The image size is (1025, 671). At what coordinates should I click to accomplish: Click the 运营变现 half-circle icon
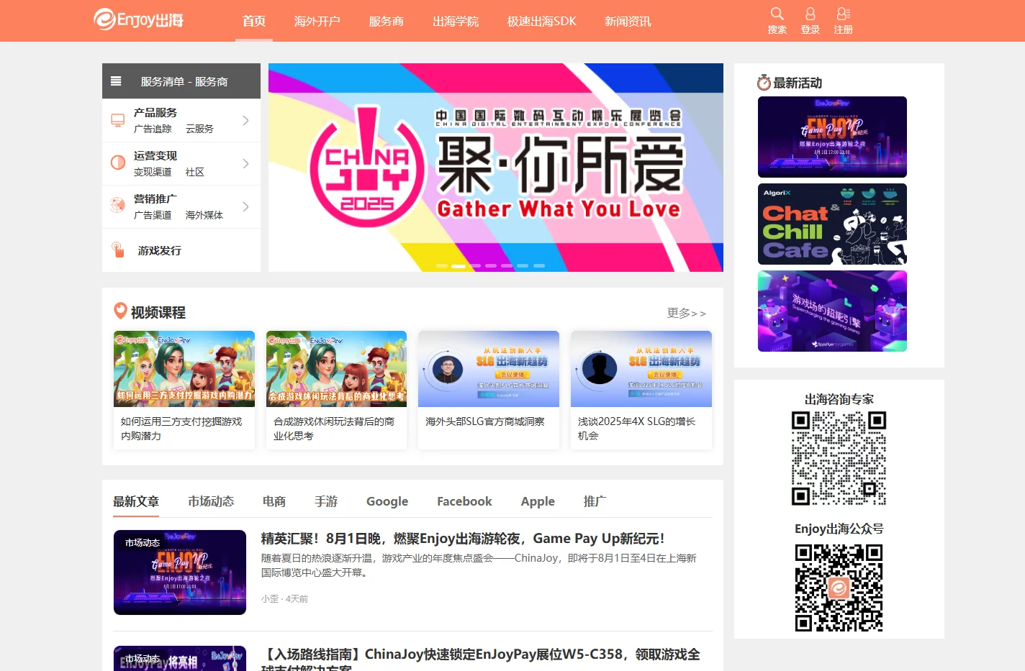pos(118,163)
